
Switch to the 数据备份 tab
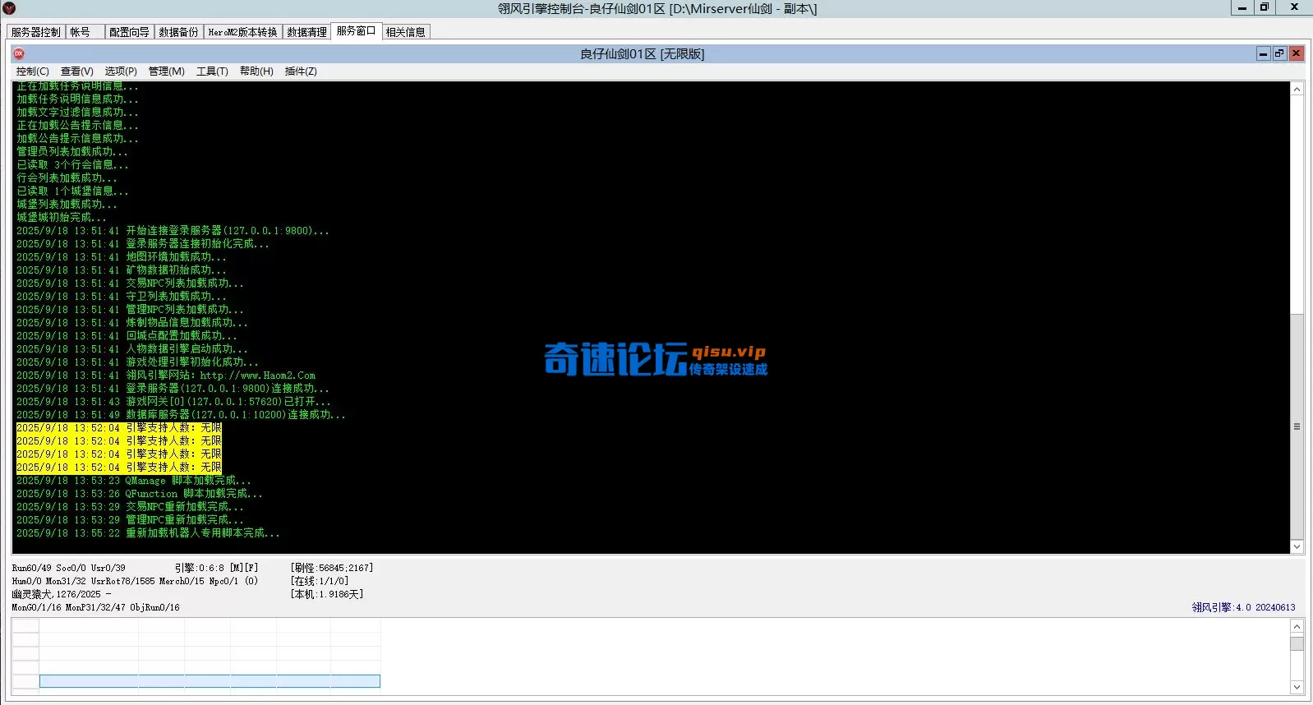point(178,32)
